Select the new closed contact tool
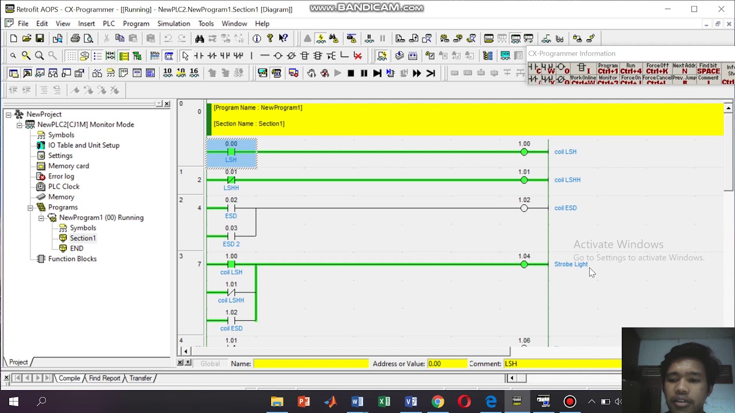 pyautogui.click(x=212, y=56)
